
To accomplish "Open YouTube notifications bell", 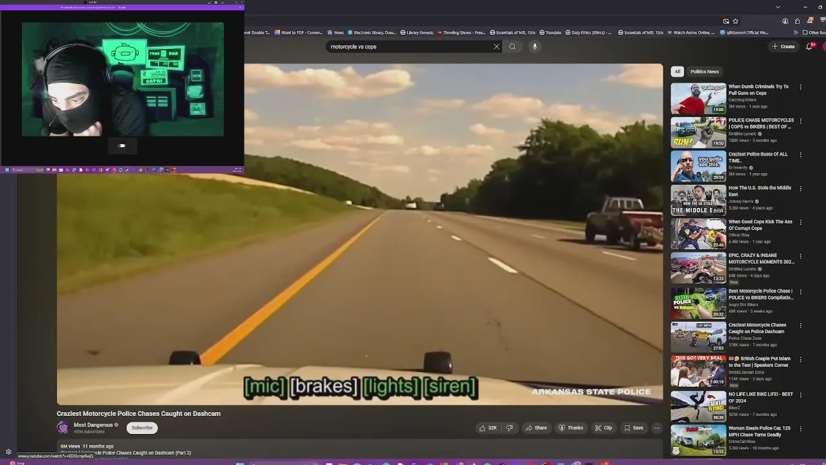I will pyautogui.click(x=810, y=46).
